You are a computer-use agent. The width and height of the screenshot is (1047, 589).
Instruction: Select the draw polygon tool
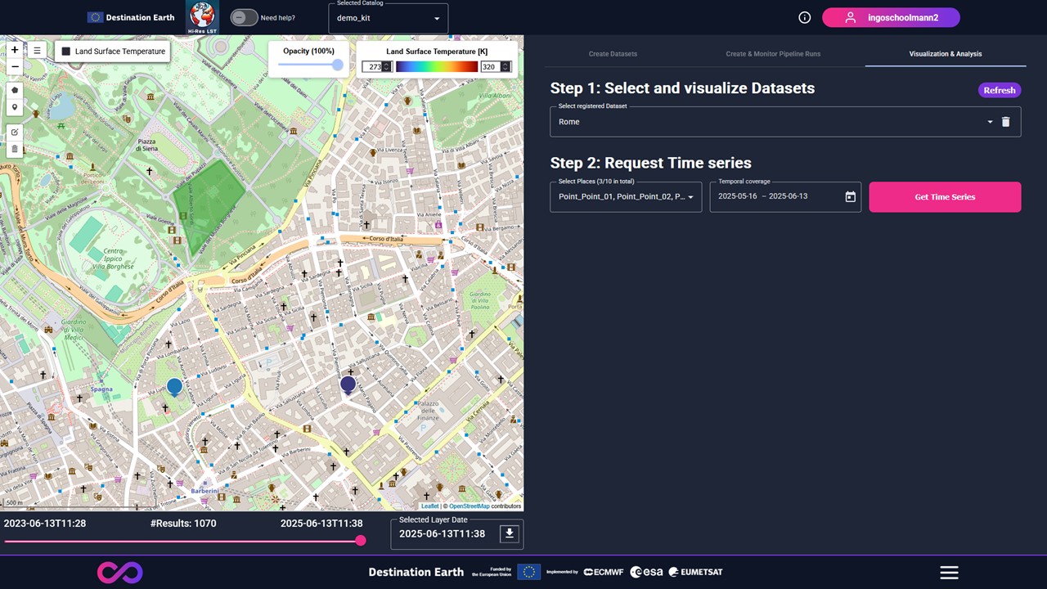(15, 90)
